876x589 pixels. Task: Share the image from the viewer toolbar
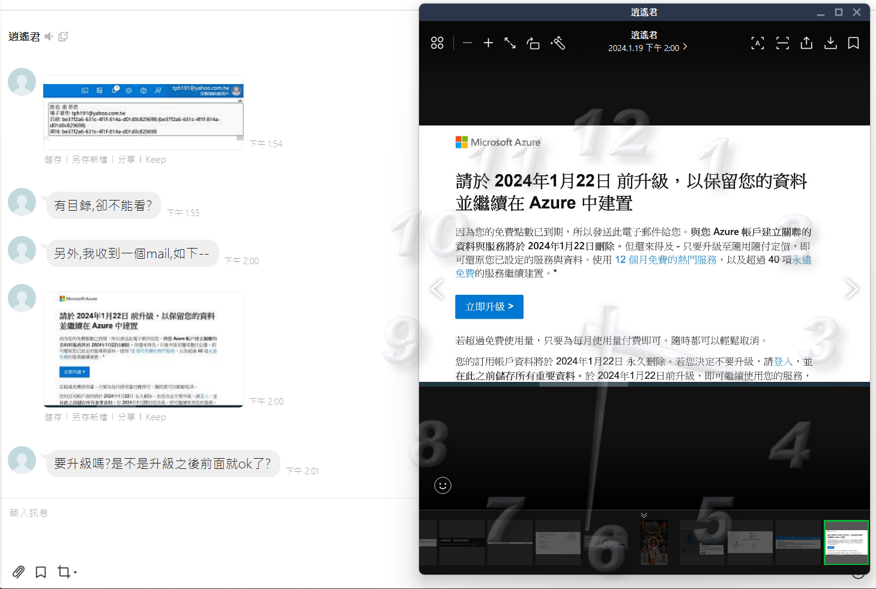coord(806,43)
